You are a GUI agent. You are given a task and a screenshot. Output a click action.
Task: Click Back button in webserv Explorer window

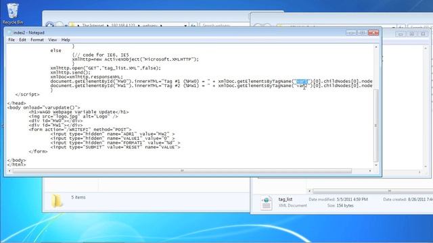[49, 25]
